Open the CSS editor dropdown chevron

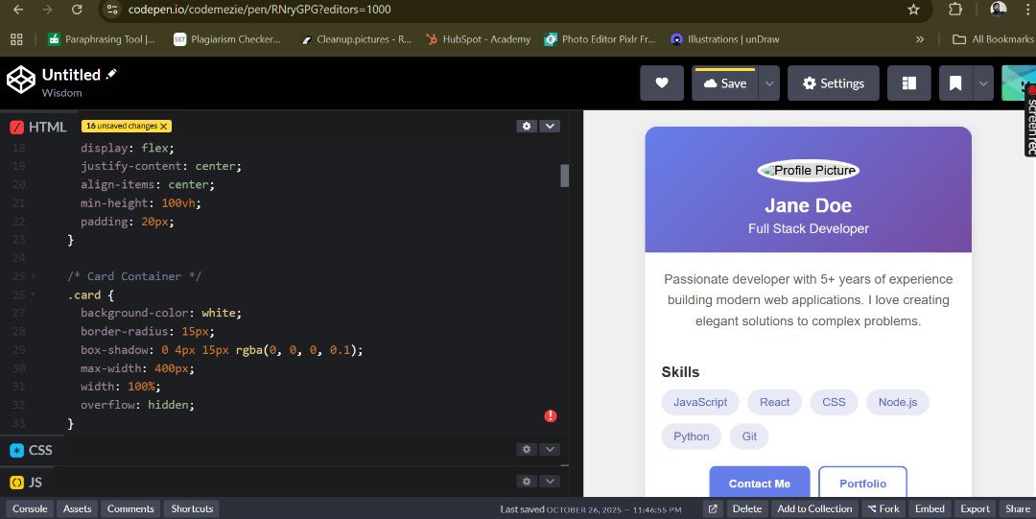(550, 449)
